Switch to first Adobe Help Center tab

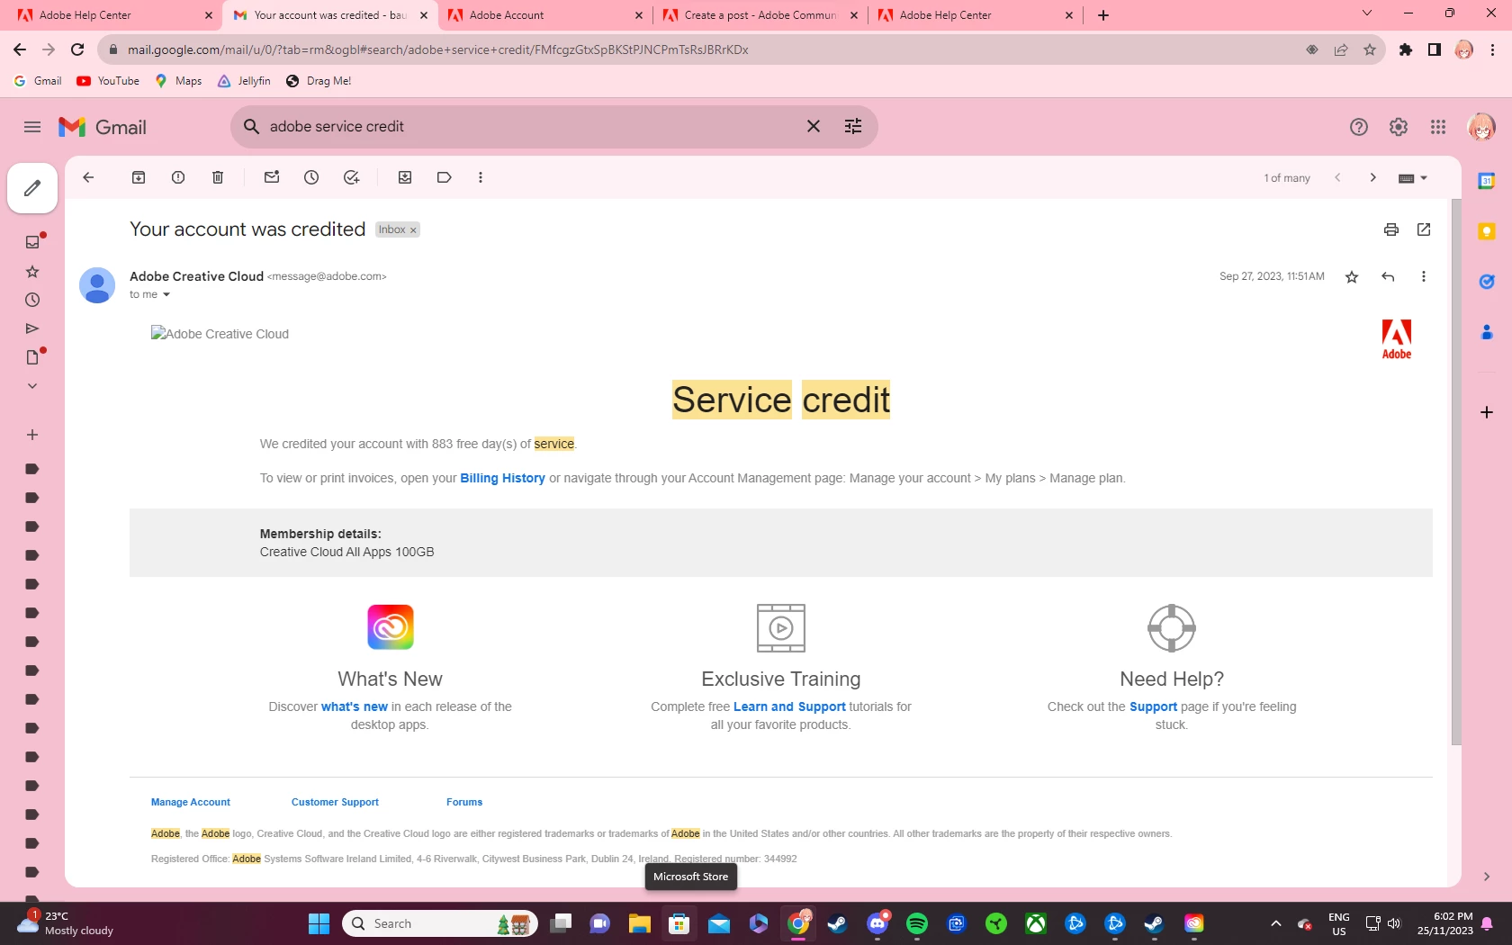[116, 15]
